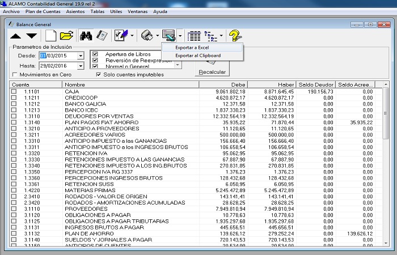Screen dimensions: 397x255
Task: Toggle dropdown arrow next to export icon
Action: 180,36
